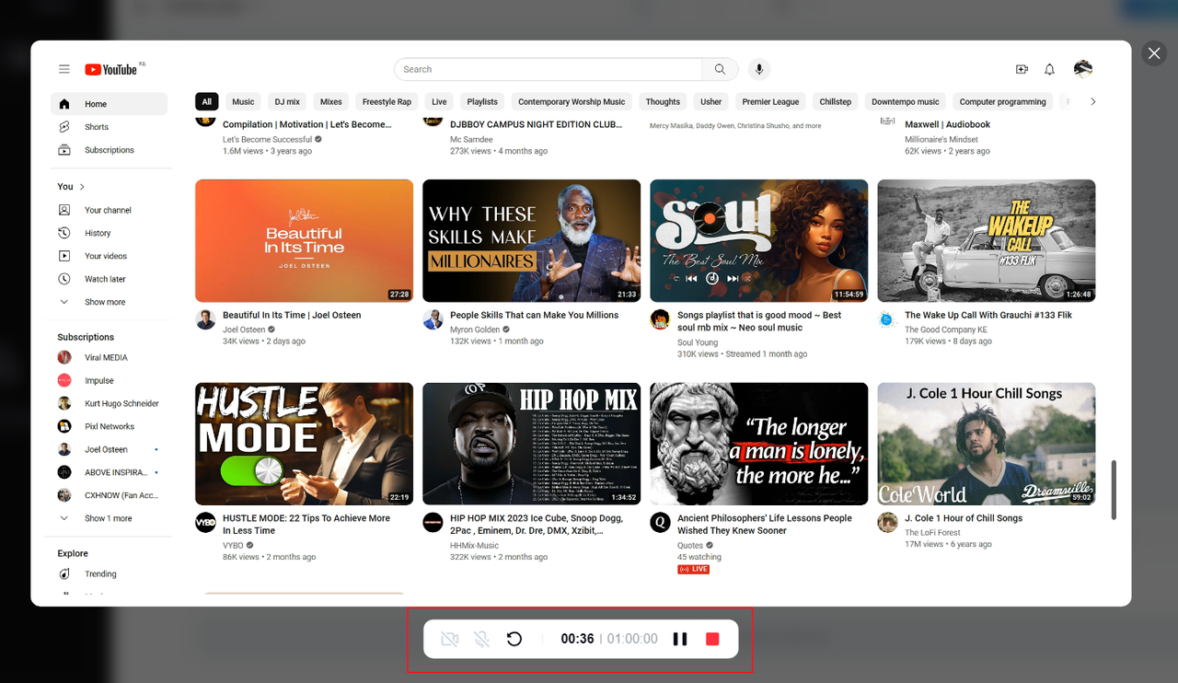
Task: Unmute the microphone in the recording bar
Action: [x=482, y=638]
